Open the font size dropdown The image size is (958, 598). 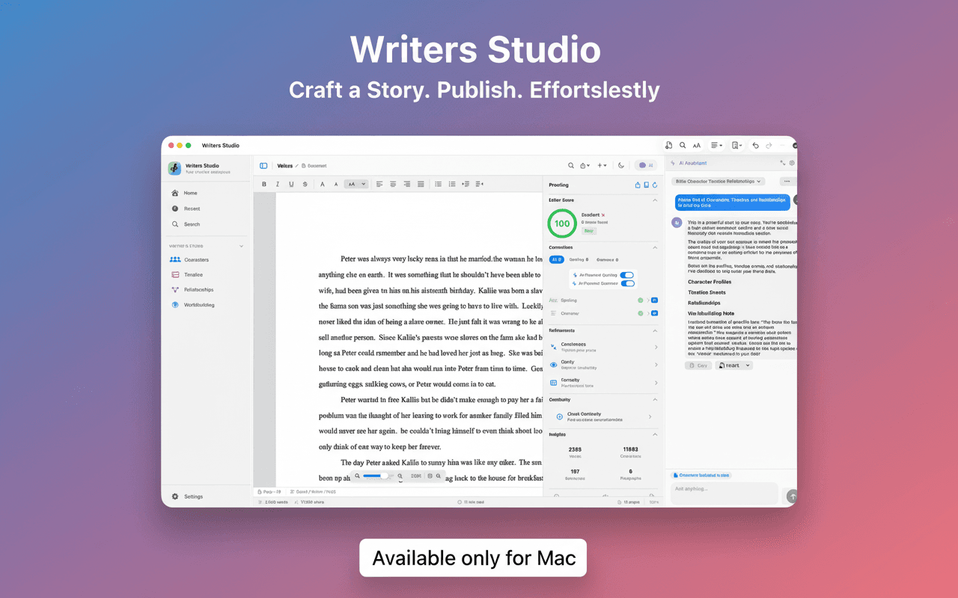(x=356, y=184)
